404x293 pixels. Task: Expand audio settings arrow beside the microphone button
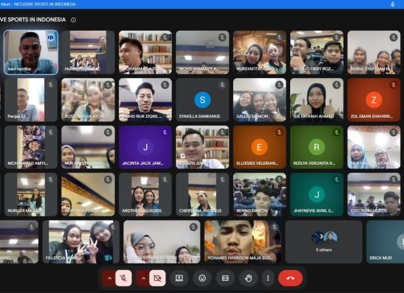[x=109, y=278]
